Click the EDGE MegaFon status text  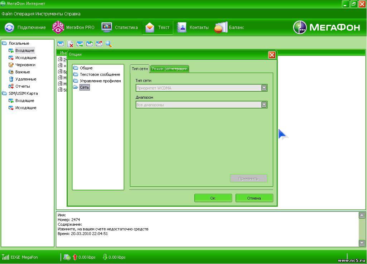24,257
